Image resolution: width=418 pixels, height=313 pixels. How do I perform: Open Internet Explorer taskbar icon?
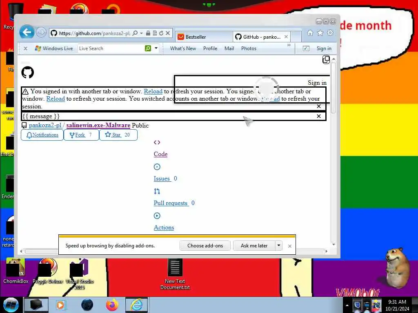point(136,305)
